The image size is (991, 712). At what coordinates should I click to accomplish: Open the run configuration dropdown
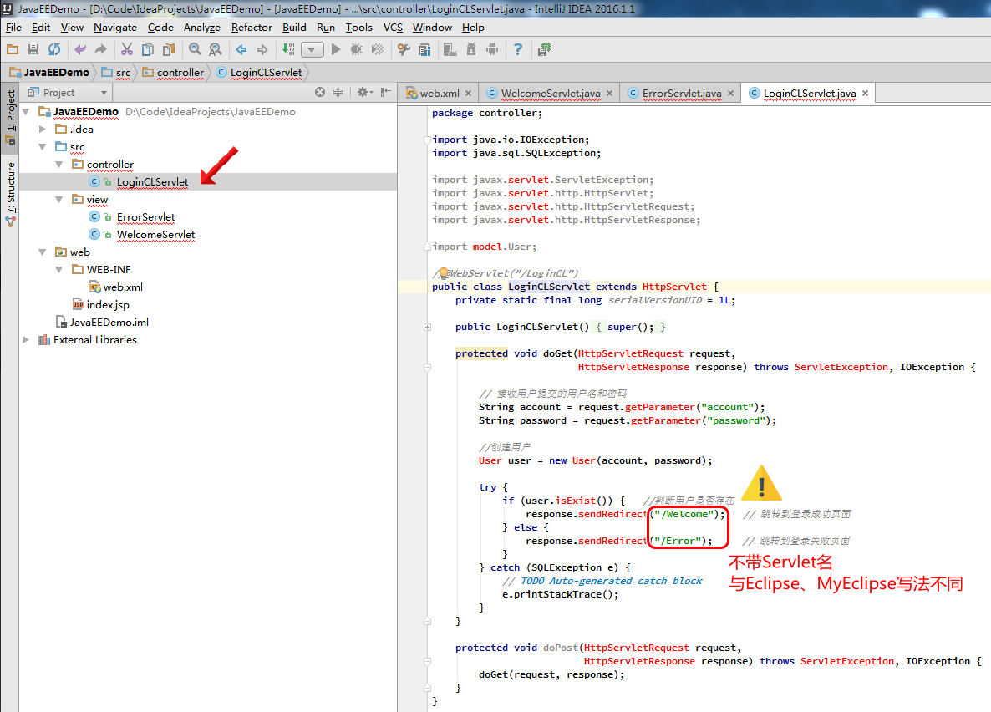tap(313, 49)
